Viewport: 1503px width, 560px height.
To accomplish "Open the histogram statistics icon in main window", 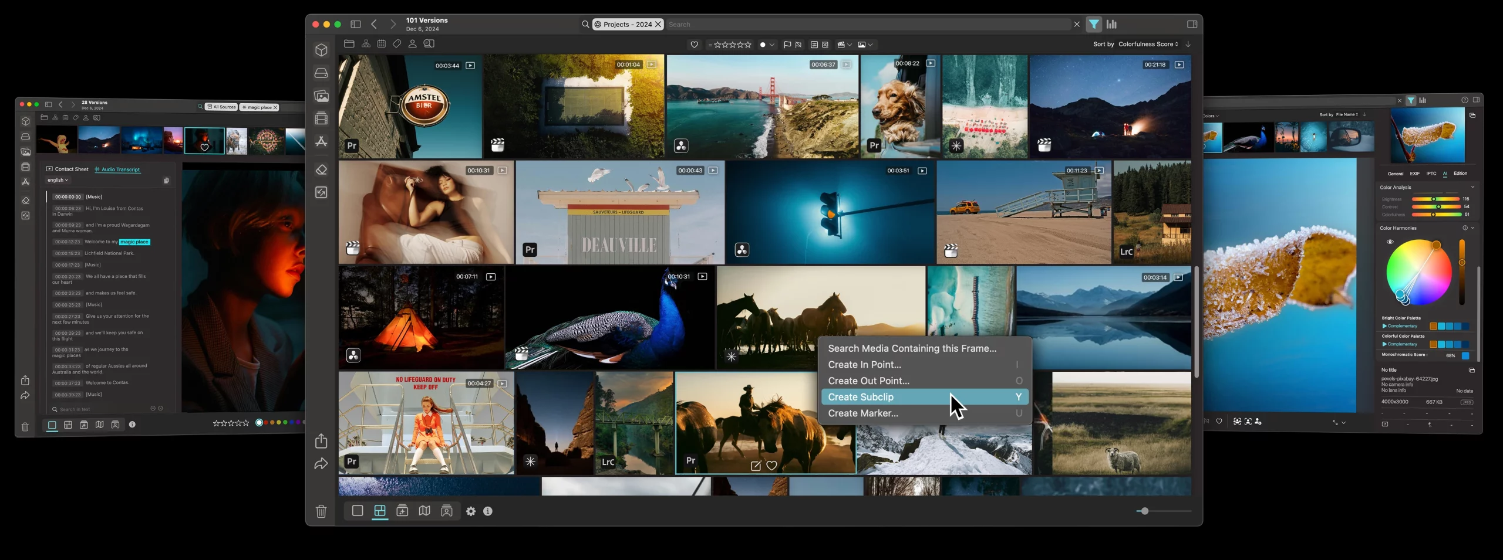I will tap(1111, 24).
